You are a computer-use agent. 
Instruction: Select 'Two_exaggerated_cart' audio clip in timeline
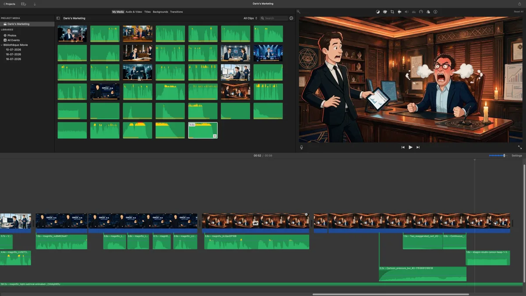423,242
